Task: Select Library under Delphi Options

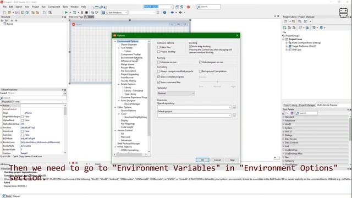Action: pyautogui.click(x=128, y=87)
